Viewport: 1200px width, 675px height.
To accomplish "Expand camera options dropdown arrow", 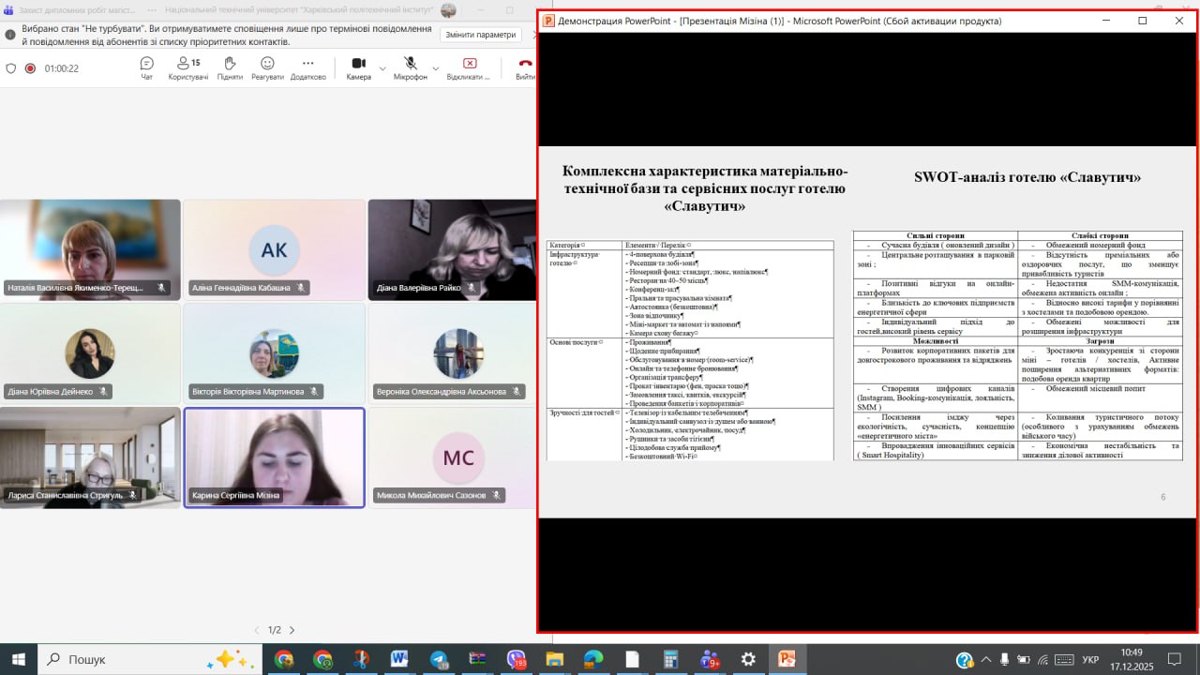I will click(x=382, y=68).
